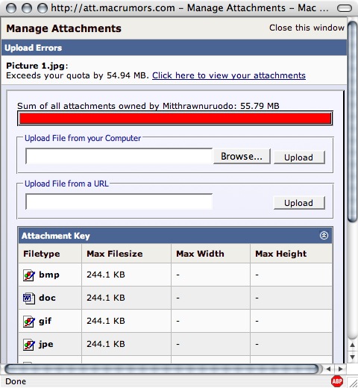Click Upload button for URL file
358x388 pixels.
[x=299, y=203]
